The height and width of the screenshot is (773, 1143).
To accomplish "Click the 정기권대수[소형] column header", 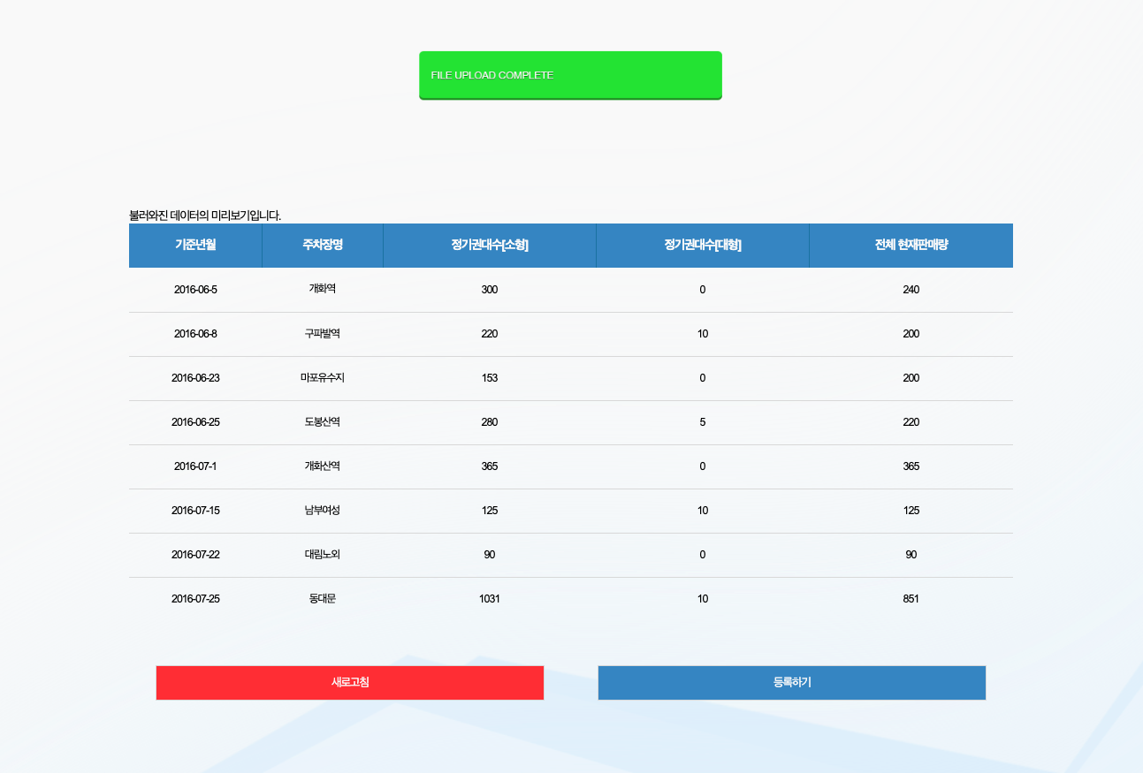I will (490, 246).
